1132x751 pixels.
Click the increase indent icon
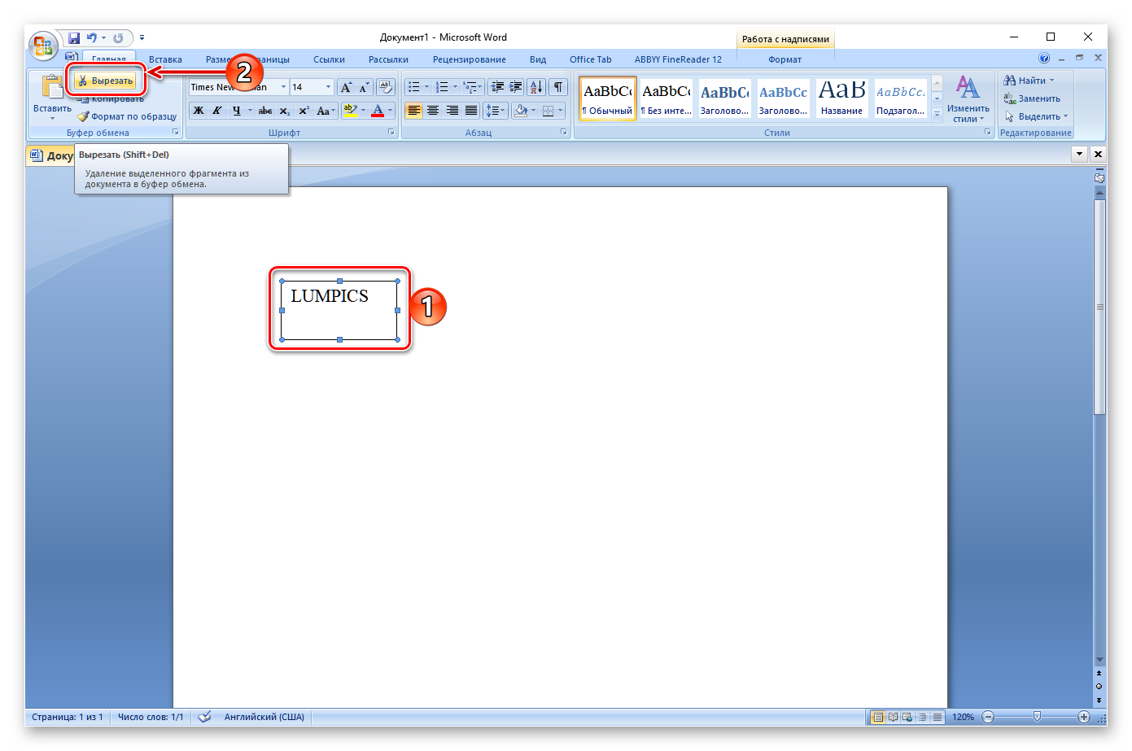515,87
